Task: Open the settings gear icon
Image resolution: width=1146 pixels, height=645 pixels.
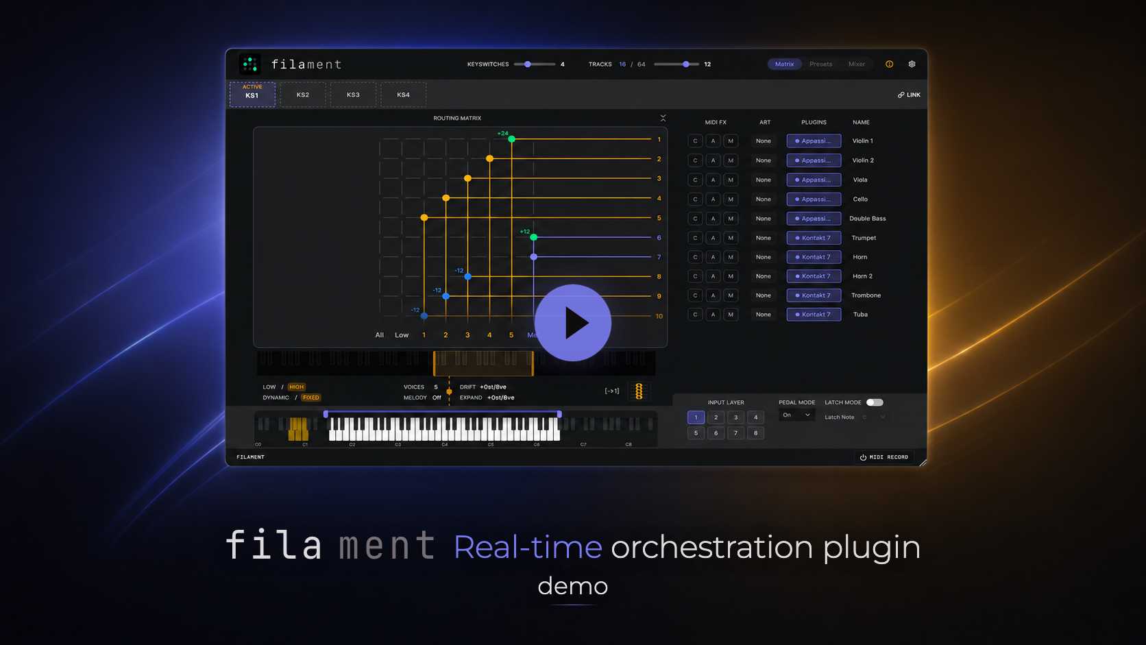Action: [x=912, y=64]
